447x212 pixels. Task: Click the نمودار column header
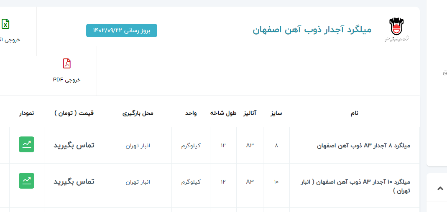pyautogui.click(x=27, y=113)
